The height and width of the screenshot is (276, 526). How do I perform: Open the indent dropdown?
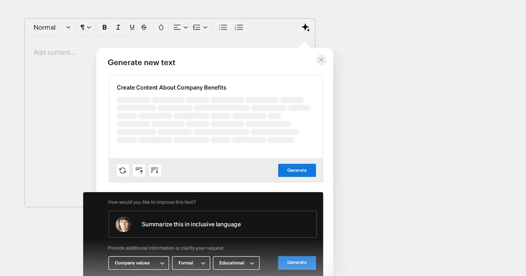point(200,27)
